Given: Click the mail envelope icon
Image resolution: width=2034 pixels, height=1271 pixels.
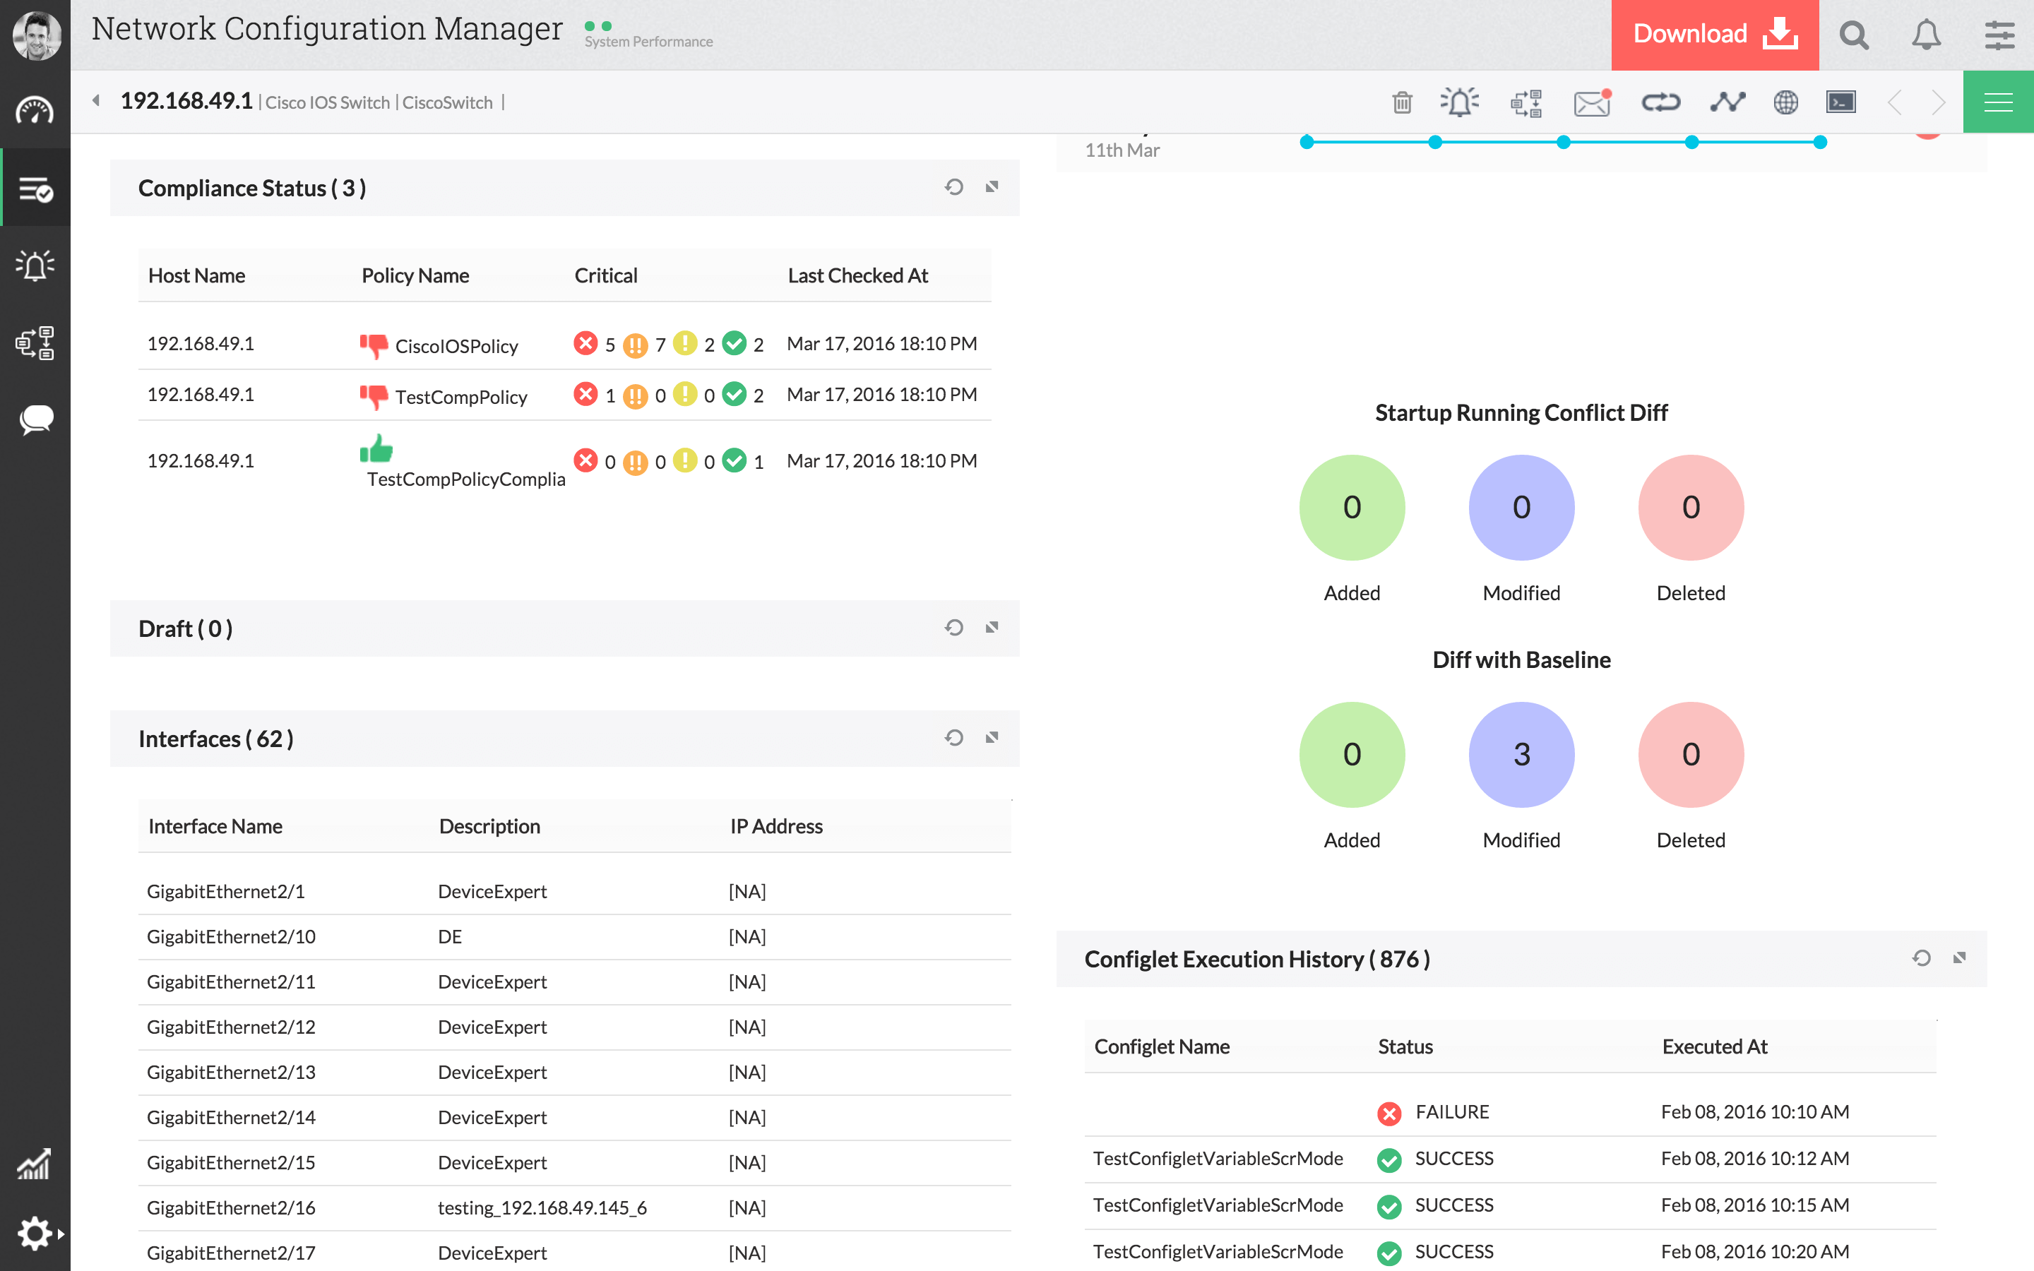Looking at the screenshot, I should 1591,102.
